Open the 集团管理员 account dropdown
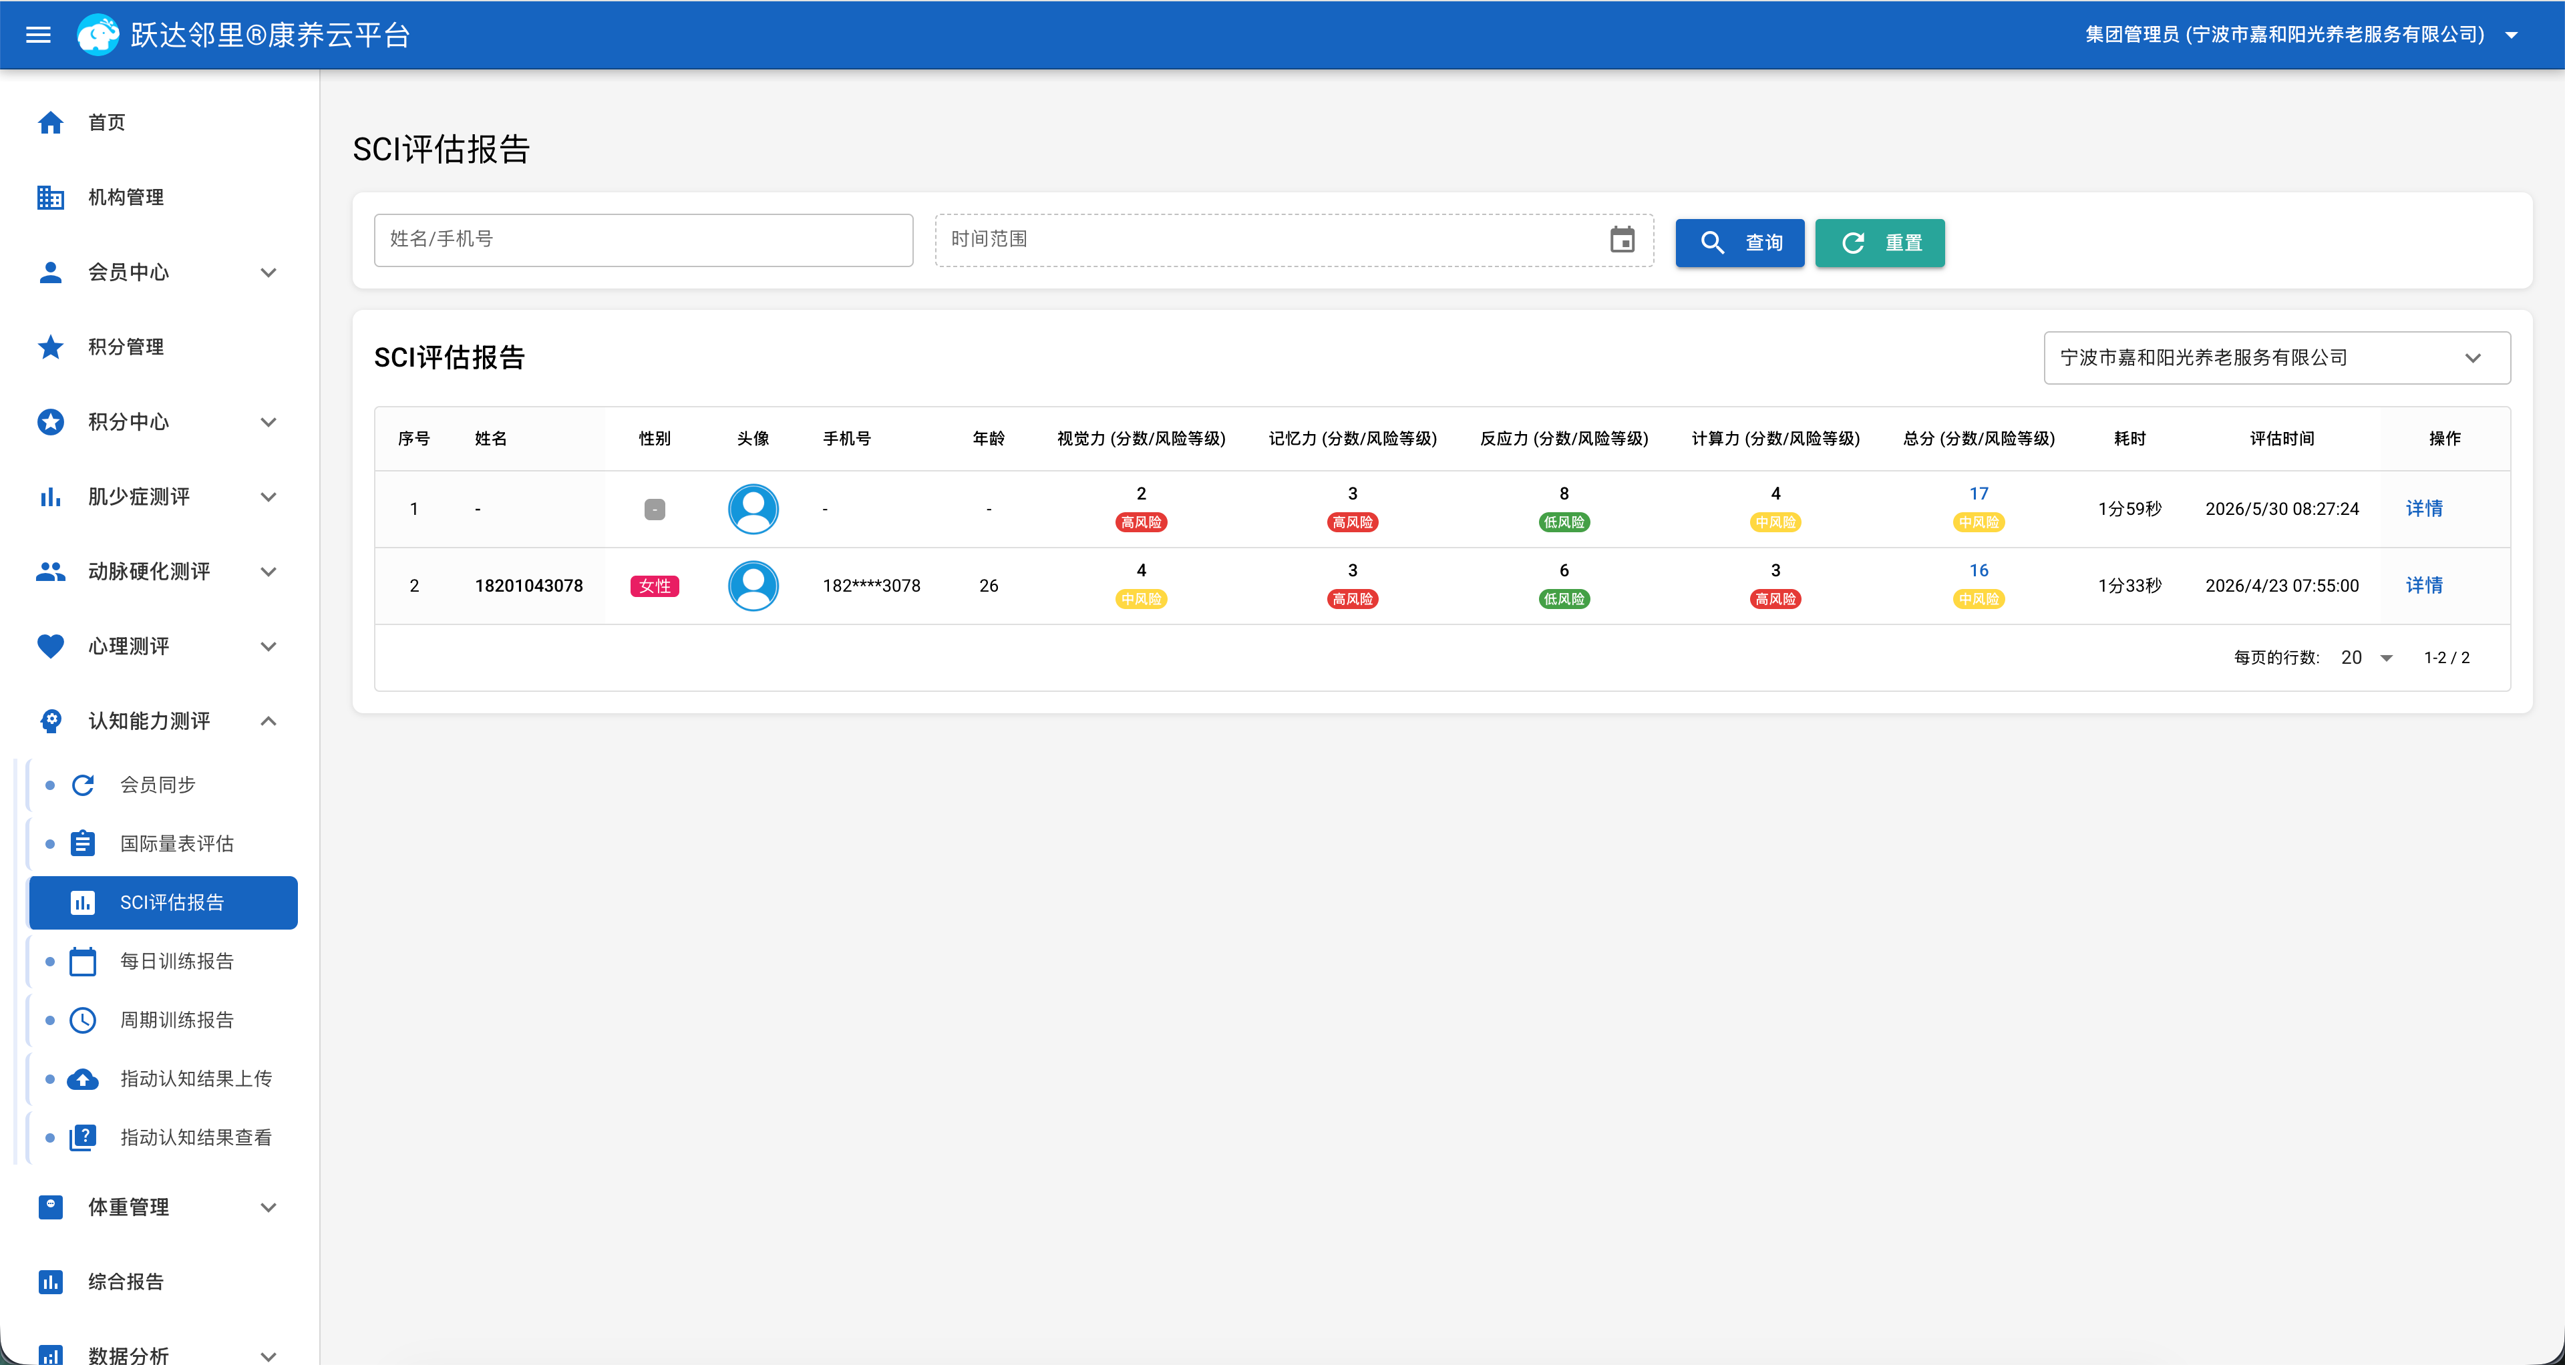The height and width of the screenshot is (1365, 2565). [x=2301, y=35]
